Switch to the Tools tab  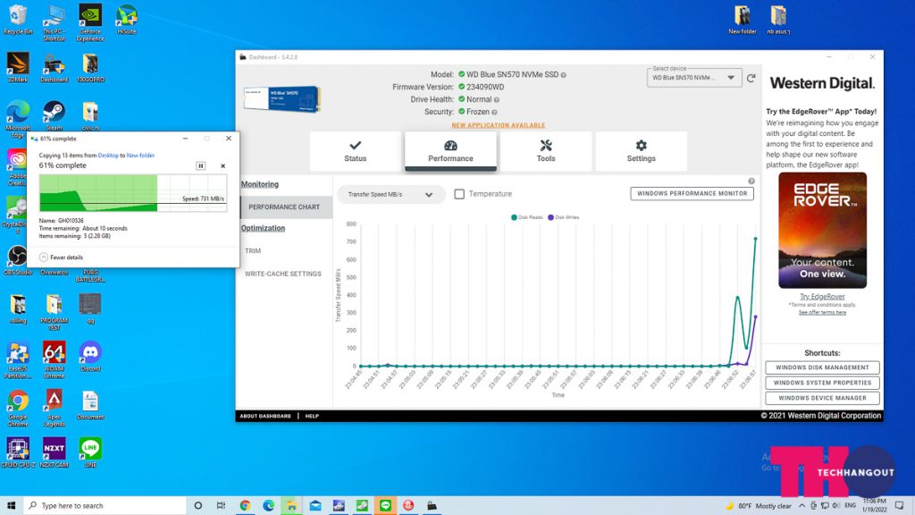tap(546, 151)
